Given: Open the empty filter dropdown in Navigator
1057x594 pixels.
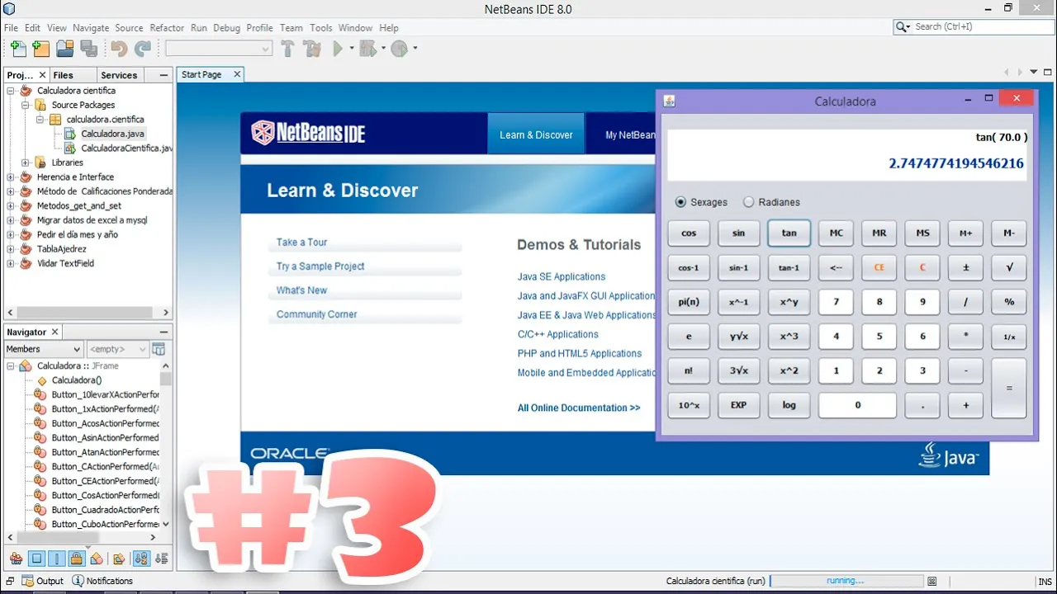Looking at the screenshot, I should pos(117,349).
